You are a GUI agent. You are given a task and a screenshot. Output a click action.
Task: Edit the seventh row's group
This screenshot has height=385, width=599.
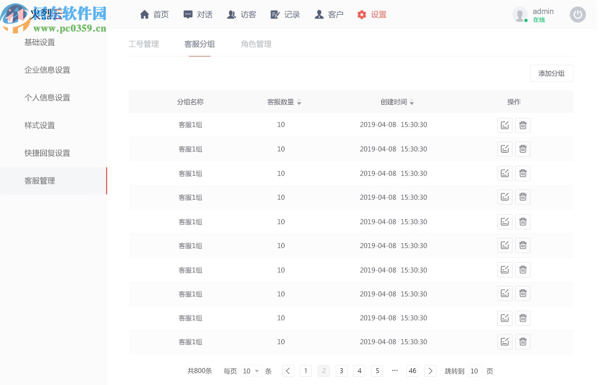tap(505, 270)
